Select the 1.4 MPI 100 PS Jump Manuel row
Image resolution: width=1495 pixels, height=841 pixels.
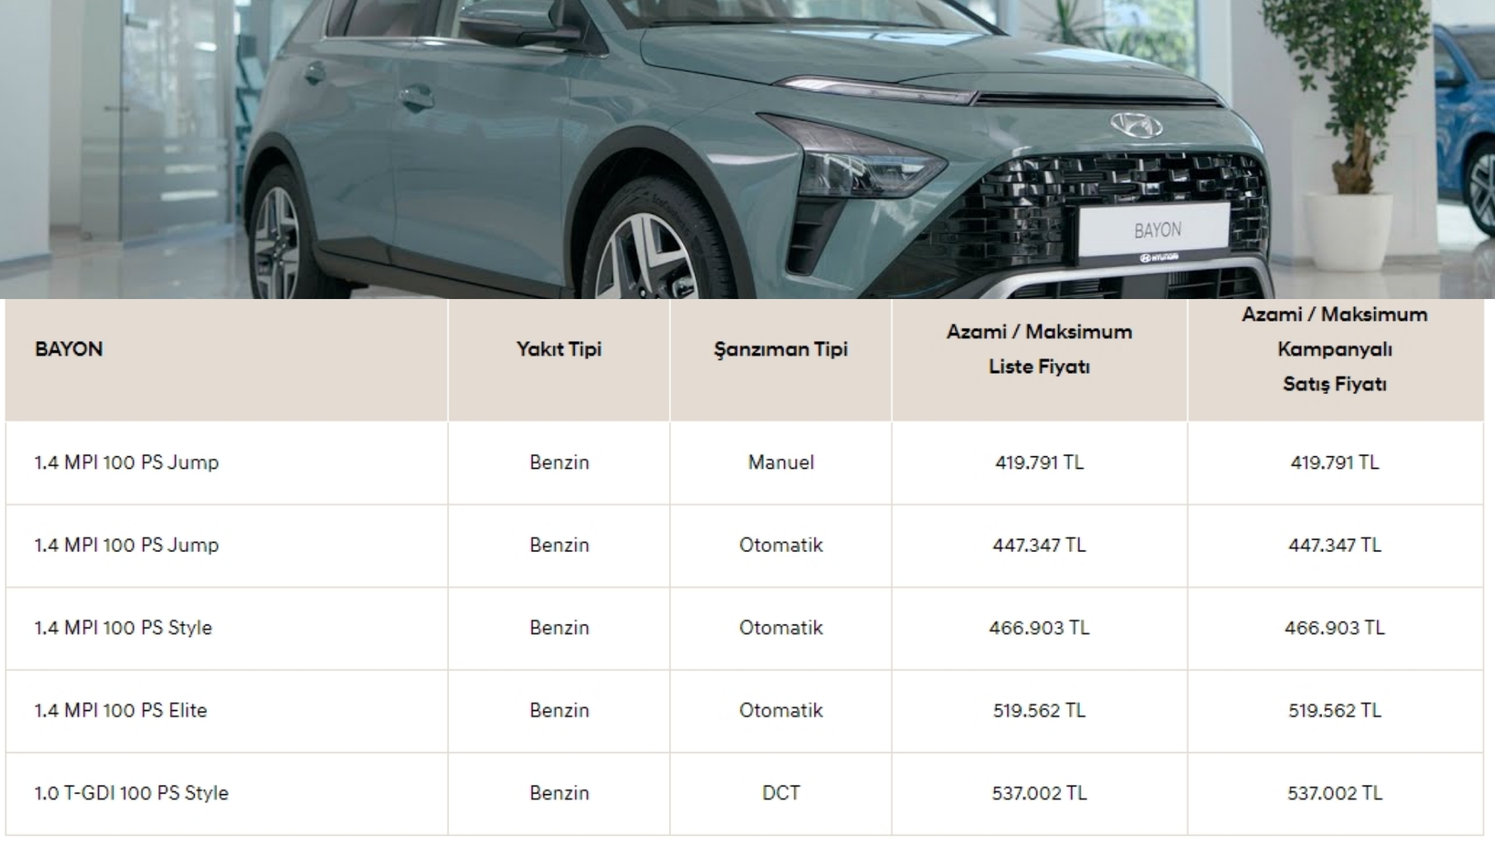click(x=127, y=463)
